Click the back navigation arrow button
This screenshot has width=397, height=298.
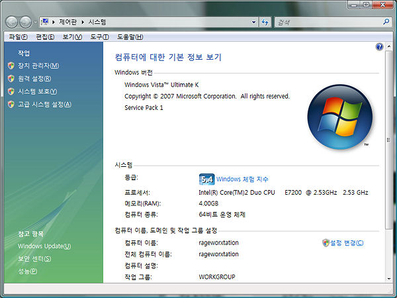pos(12,23)
